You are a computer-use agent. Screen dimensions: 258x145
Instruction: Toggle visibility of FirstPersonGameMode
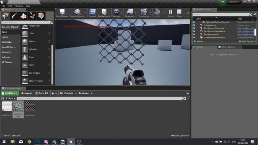(x=194, y=31)
